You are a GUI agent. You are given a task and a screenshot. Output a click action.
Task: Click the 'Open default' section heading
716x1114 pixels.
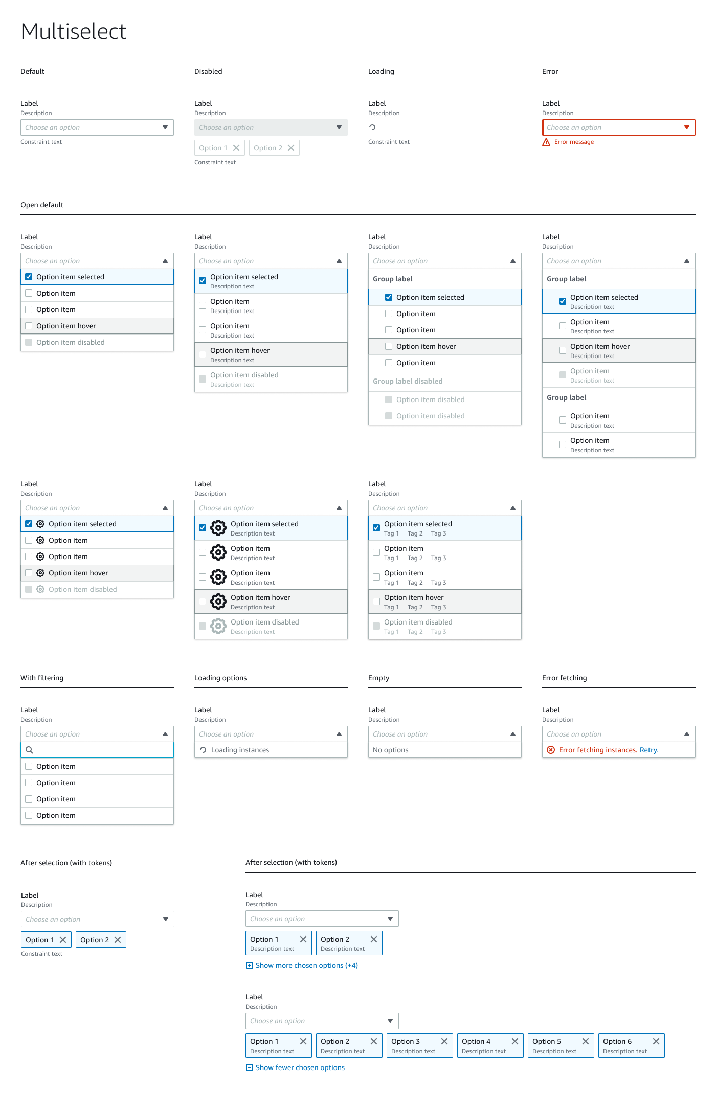coord(42,205)
